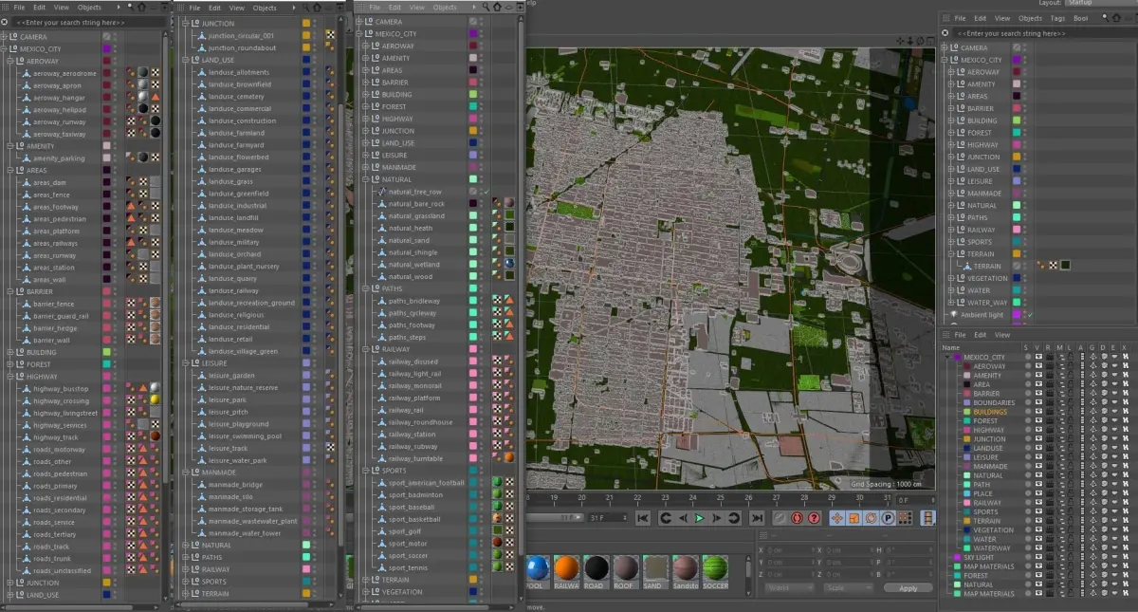1138x612 pixels.
Task: Click the checker texture tag on paths_bridleway
Action: click(497, 300)
